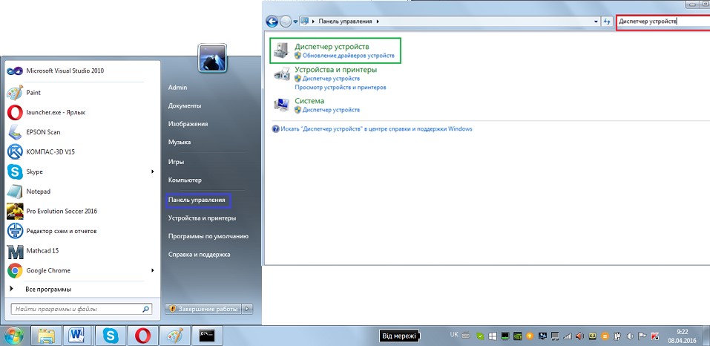The width and height of the screenshot is (710, 346).
Task: Expand the Skype jump list arrow
Action: [152, 172]
